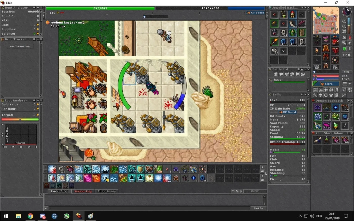Open analytics graph icon
Image resolution: width=354 pixels, height=221 pixels.
(344, 96)
